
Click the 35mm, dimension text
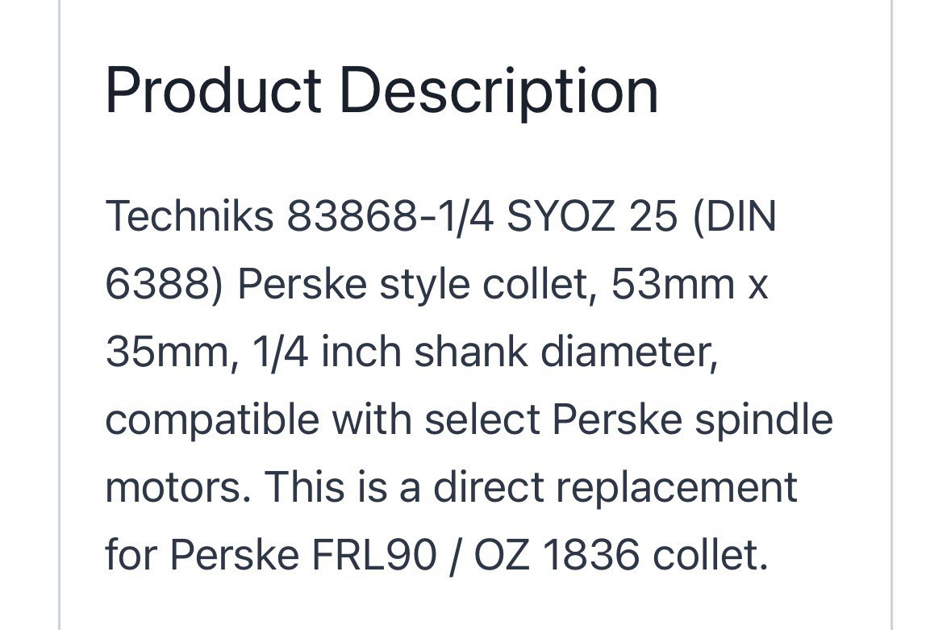(172, 351)
